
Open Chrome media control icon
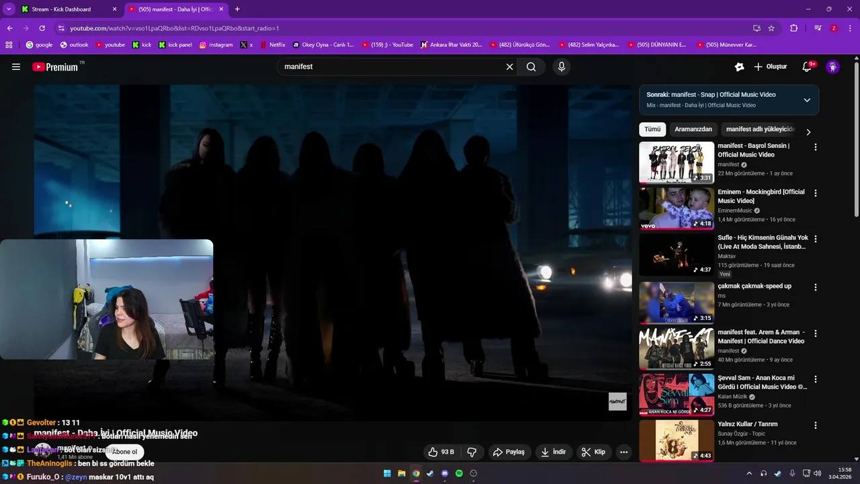[x=818, y=28]
